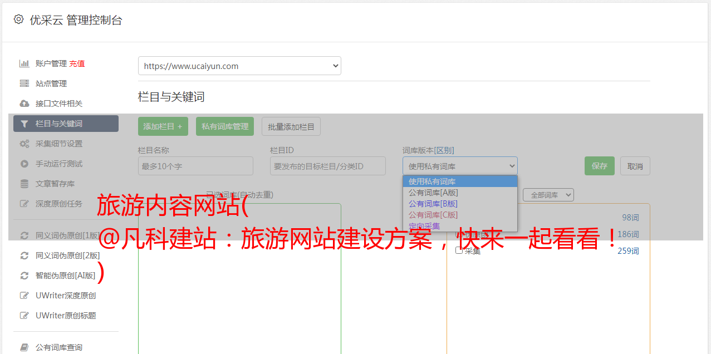
Task: Click the filter icon for 栏目与关键词
Action: click(x=24, y=124)
